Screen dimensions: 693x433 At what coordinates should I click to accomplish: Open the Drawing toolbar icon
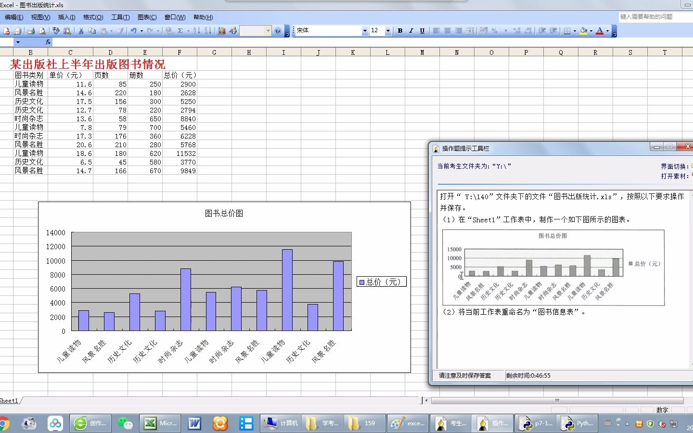coord(233,31)
